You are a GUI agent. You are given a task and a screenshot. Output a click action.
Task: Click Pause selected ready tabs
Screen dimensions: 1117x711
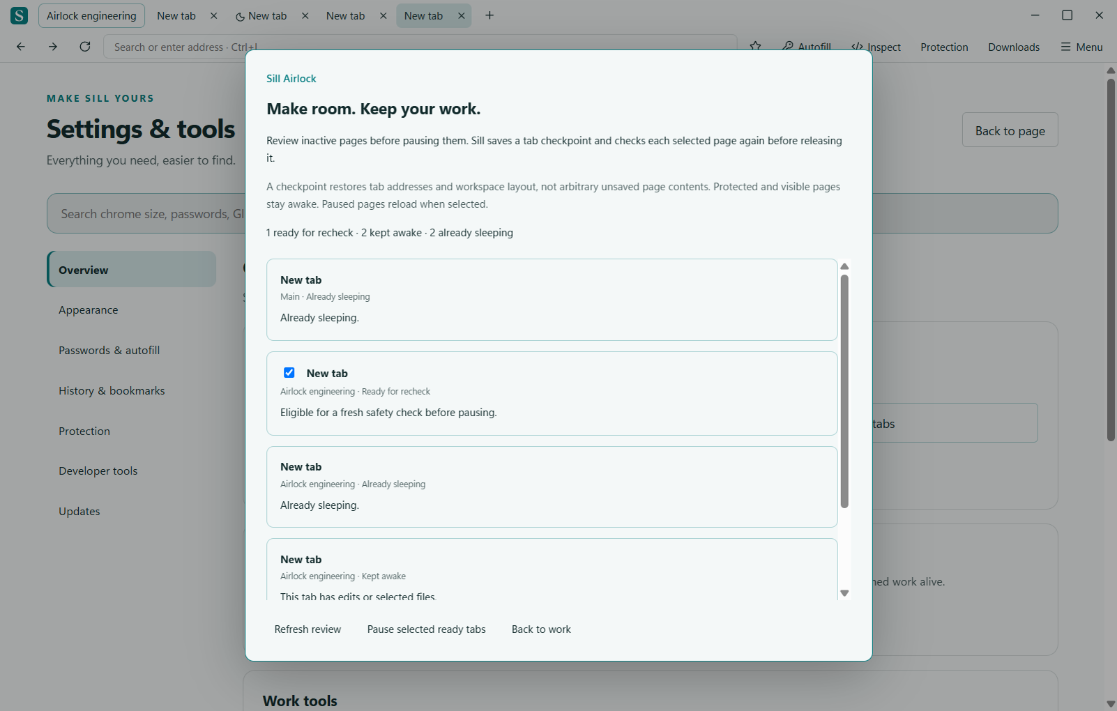click(x=427, y=629)
